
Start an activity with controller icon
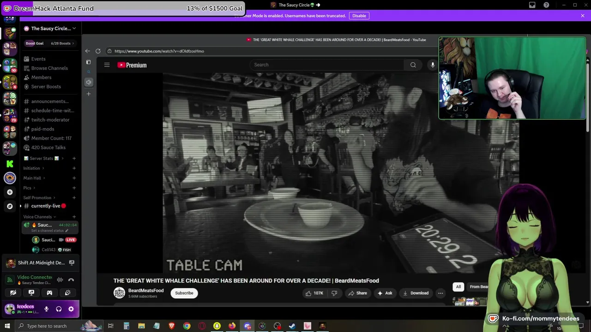click(x=49, y=292)
